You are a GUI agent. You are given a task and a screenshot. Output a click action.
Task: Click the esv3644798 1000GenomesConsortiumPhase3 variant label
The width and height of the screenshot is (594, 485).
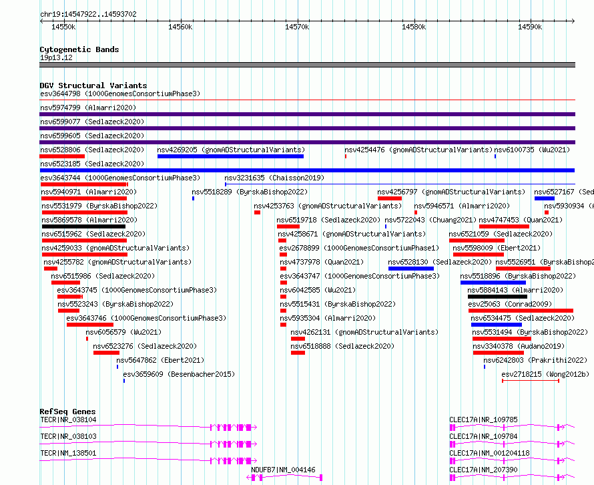pyautogui.click(x=120, y=94)
